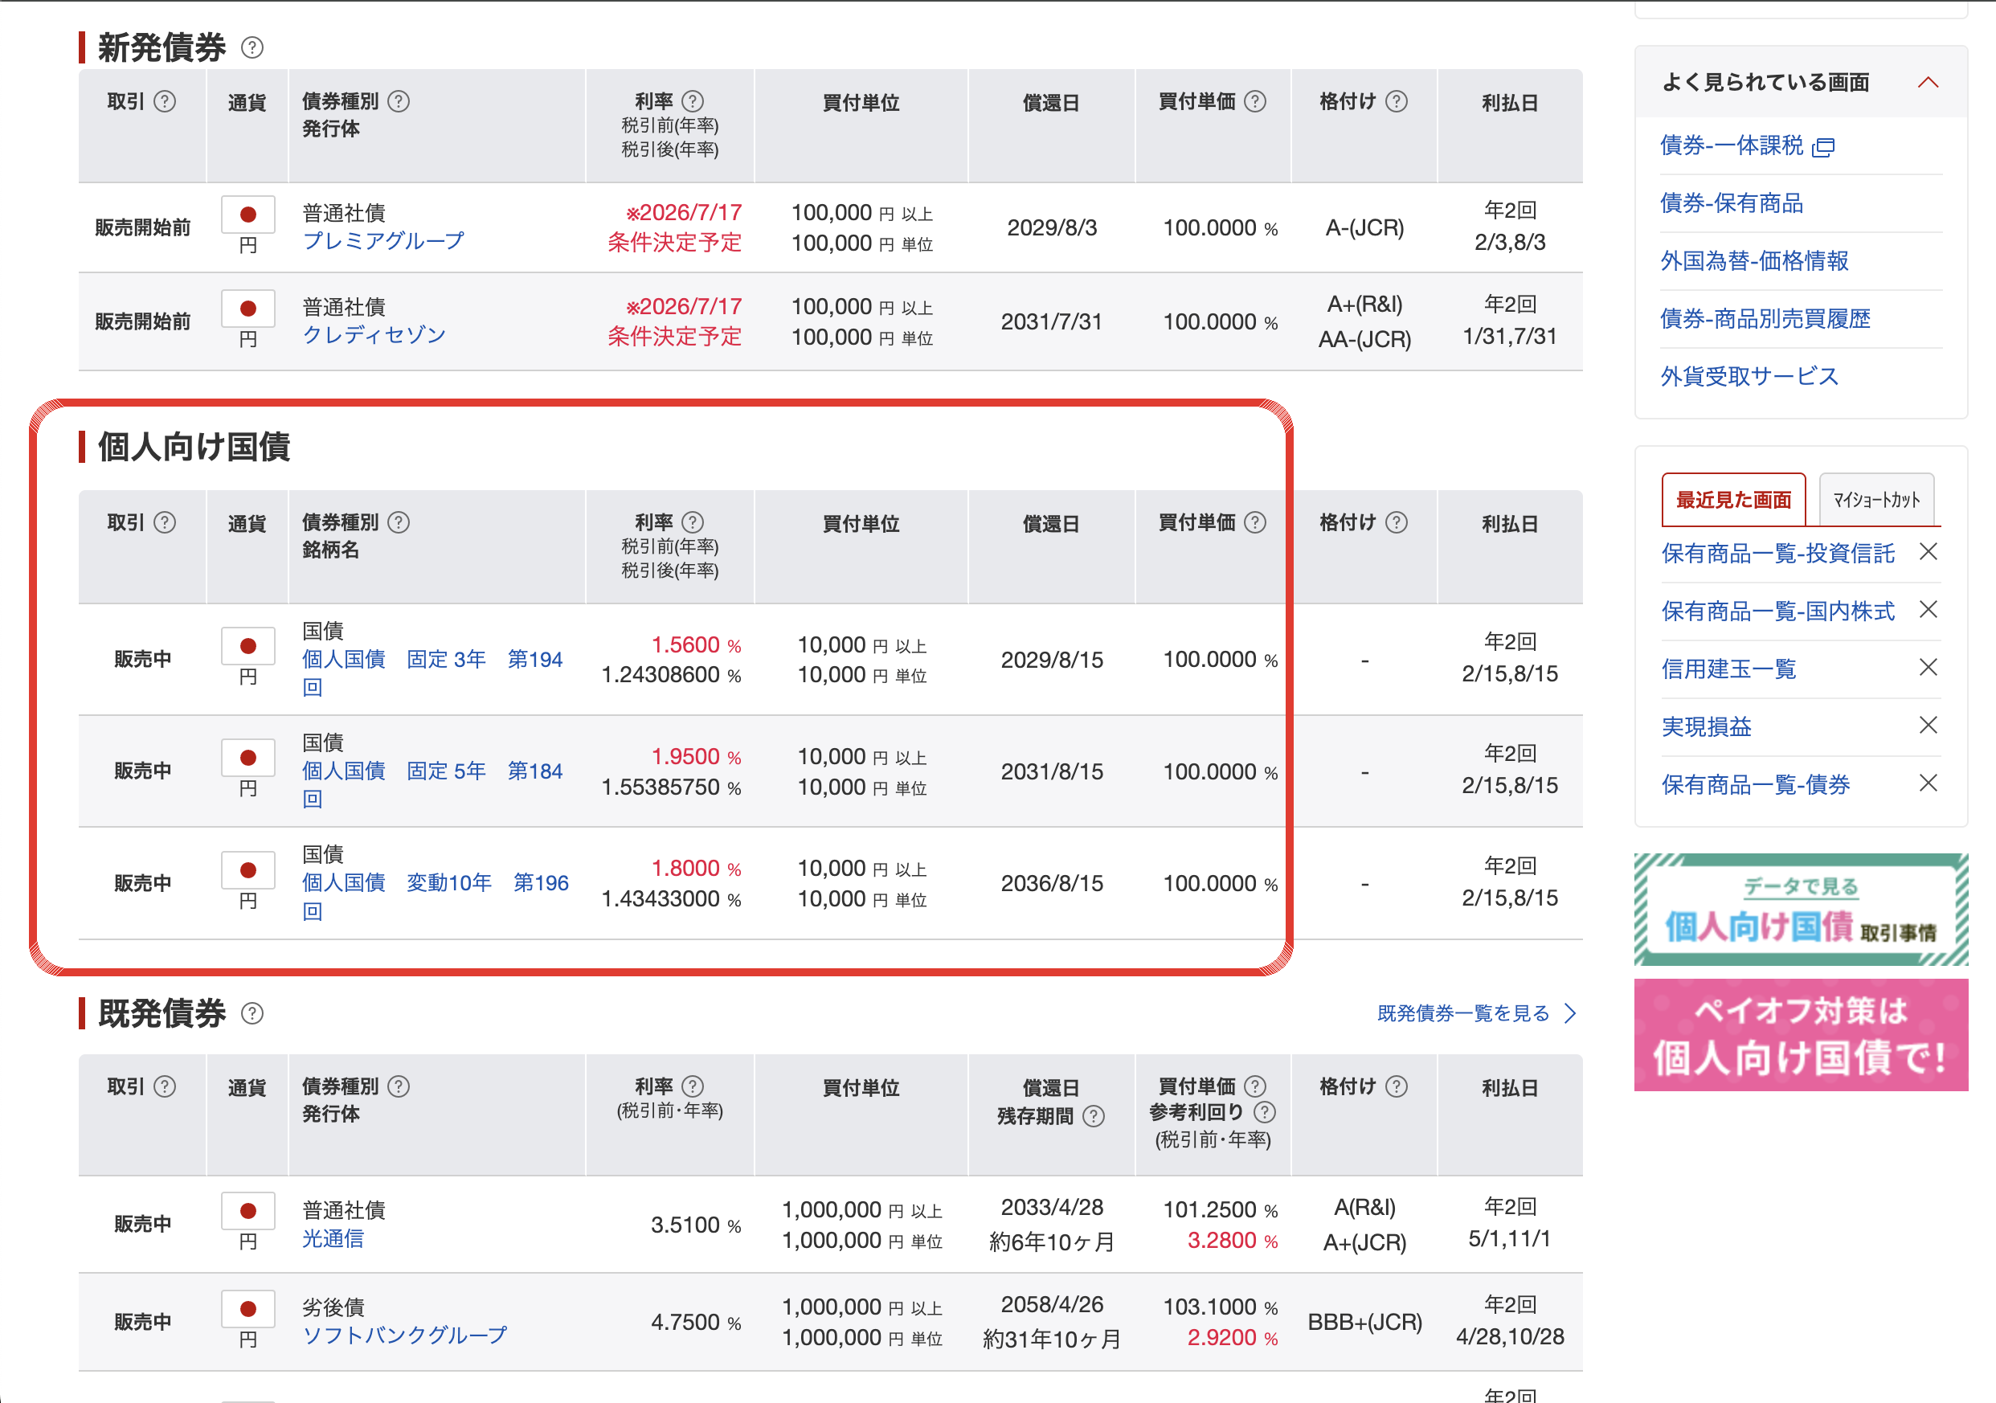Open 既発債券一覧を見る link with chevron
Image resolution: width=1996 pixels, height=1403 pixels.
pyautogui.click(x=1477, y=1013)
